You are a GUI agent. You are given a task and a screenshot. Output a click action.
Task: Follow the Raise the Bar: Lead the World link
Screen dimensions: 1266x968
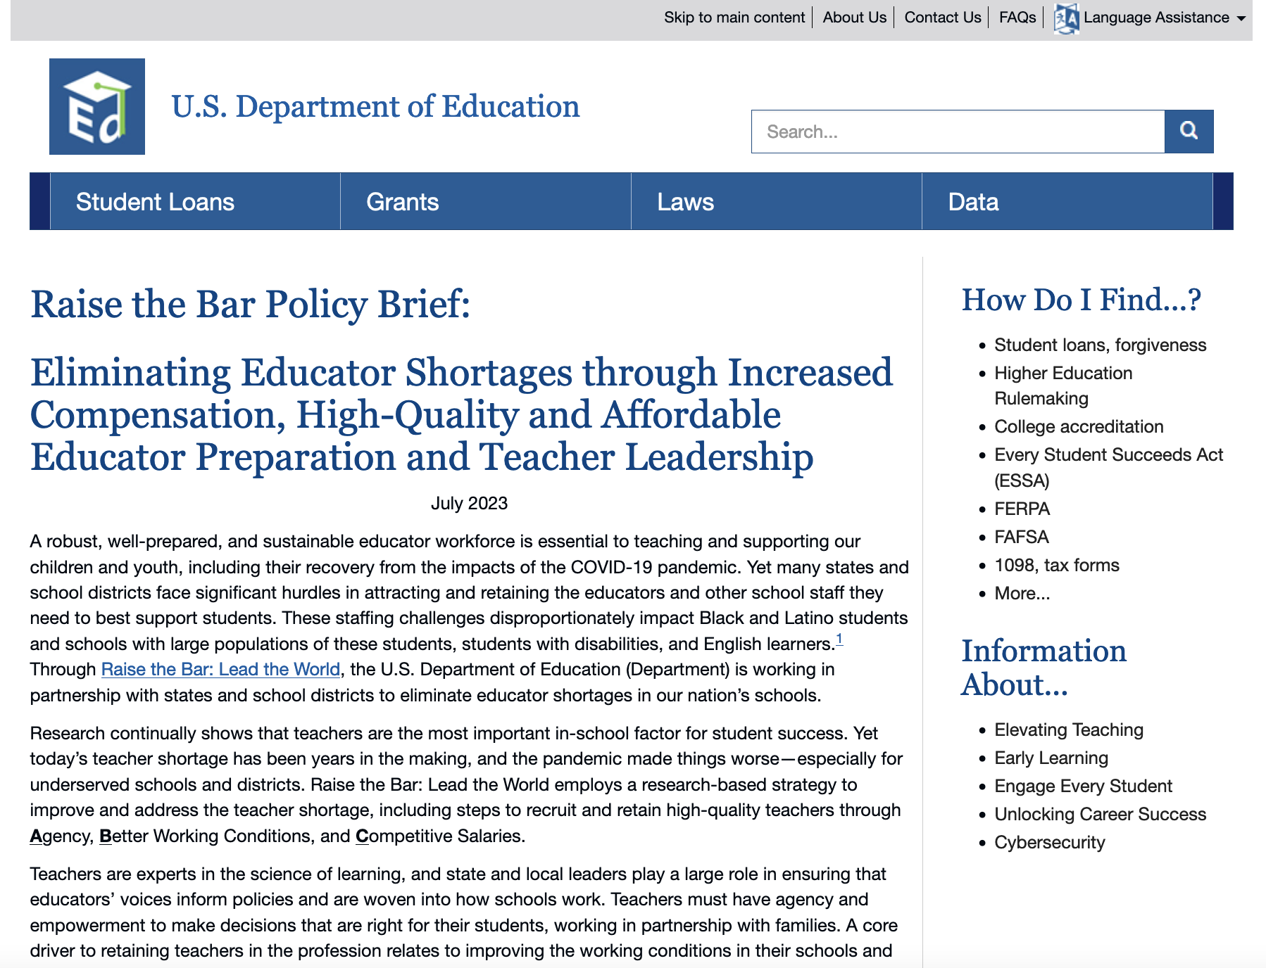(220, 669)
